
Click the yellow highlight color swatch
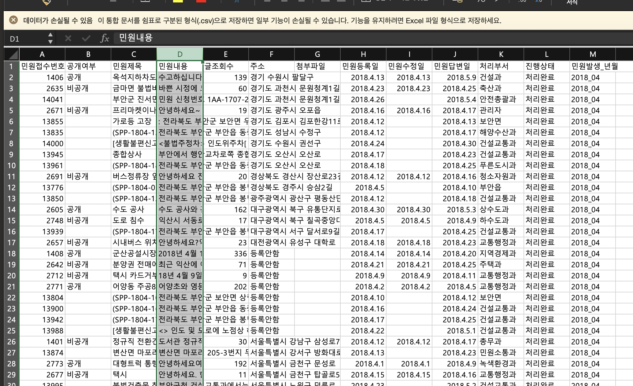tap(178, 1)
